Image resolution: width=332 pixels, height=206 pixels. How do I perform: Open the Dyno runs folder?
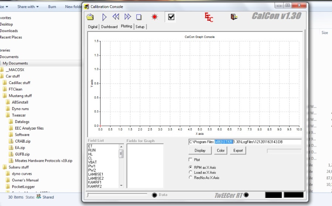point(20,109)
